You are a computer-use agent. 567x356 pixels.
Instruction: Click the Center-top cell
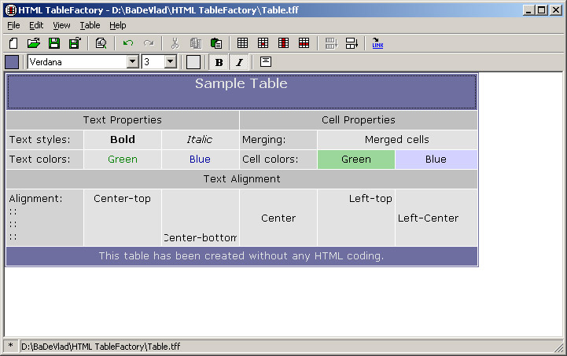click(123, 218)
